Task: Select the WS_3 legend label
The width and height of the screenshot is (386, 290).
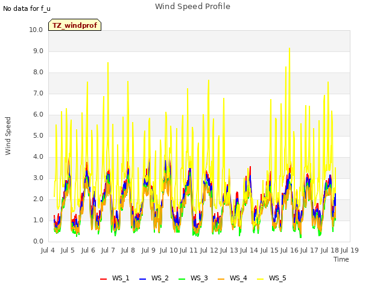Action: [x=199, y=278]
